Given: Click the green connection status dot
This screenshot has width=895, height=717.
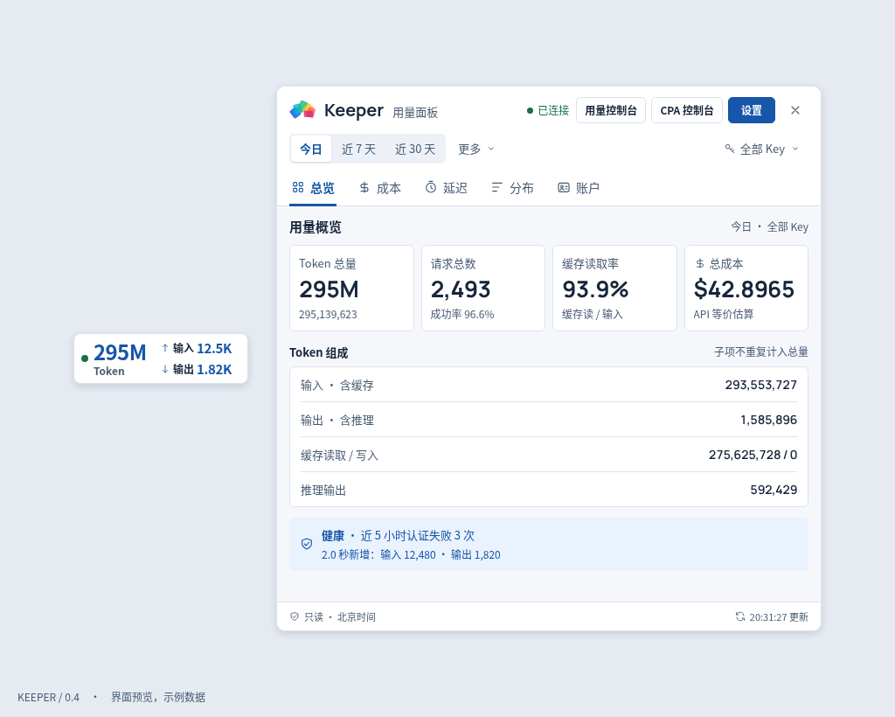Looking at the screenshot, I should [530, 111].
